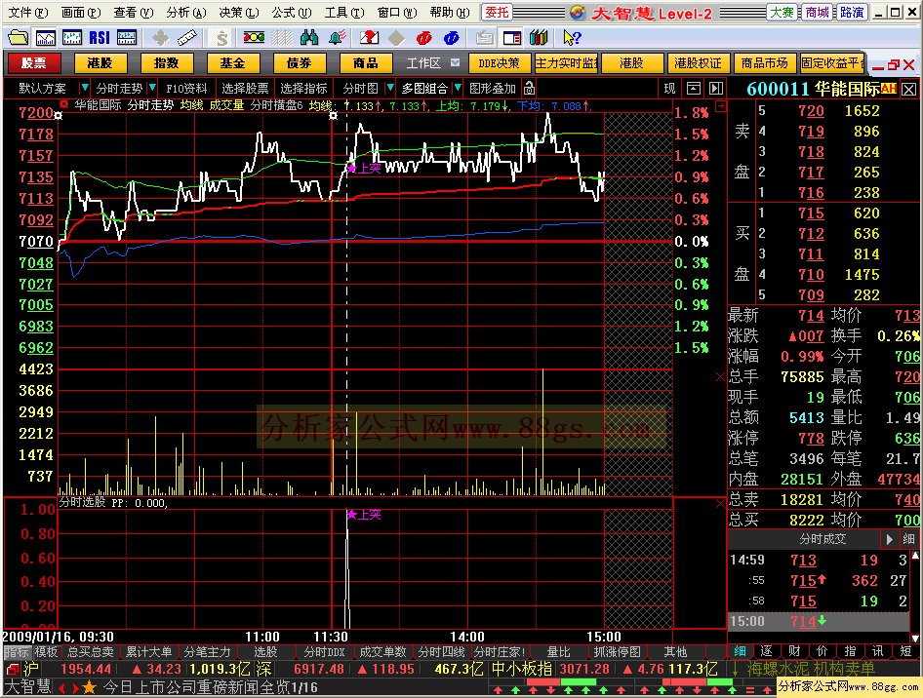Switch to the 商品 market tab
923x698 pixels.
click(x=366, y=63)
